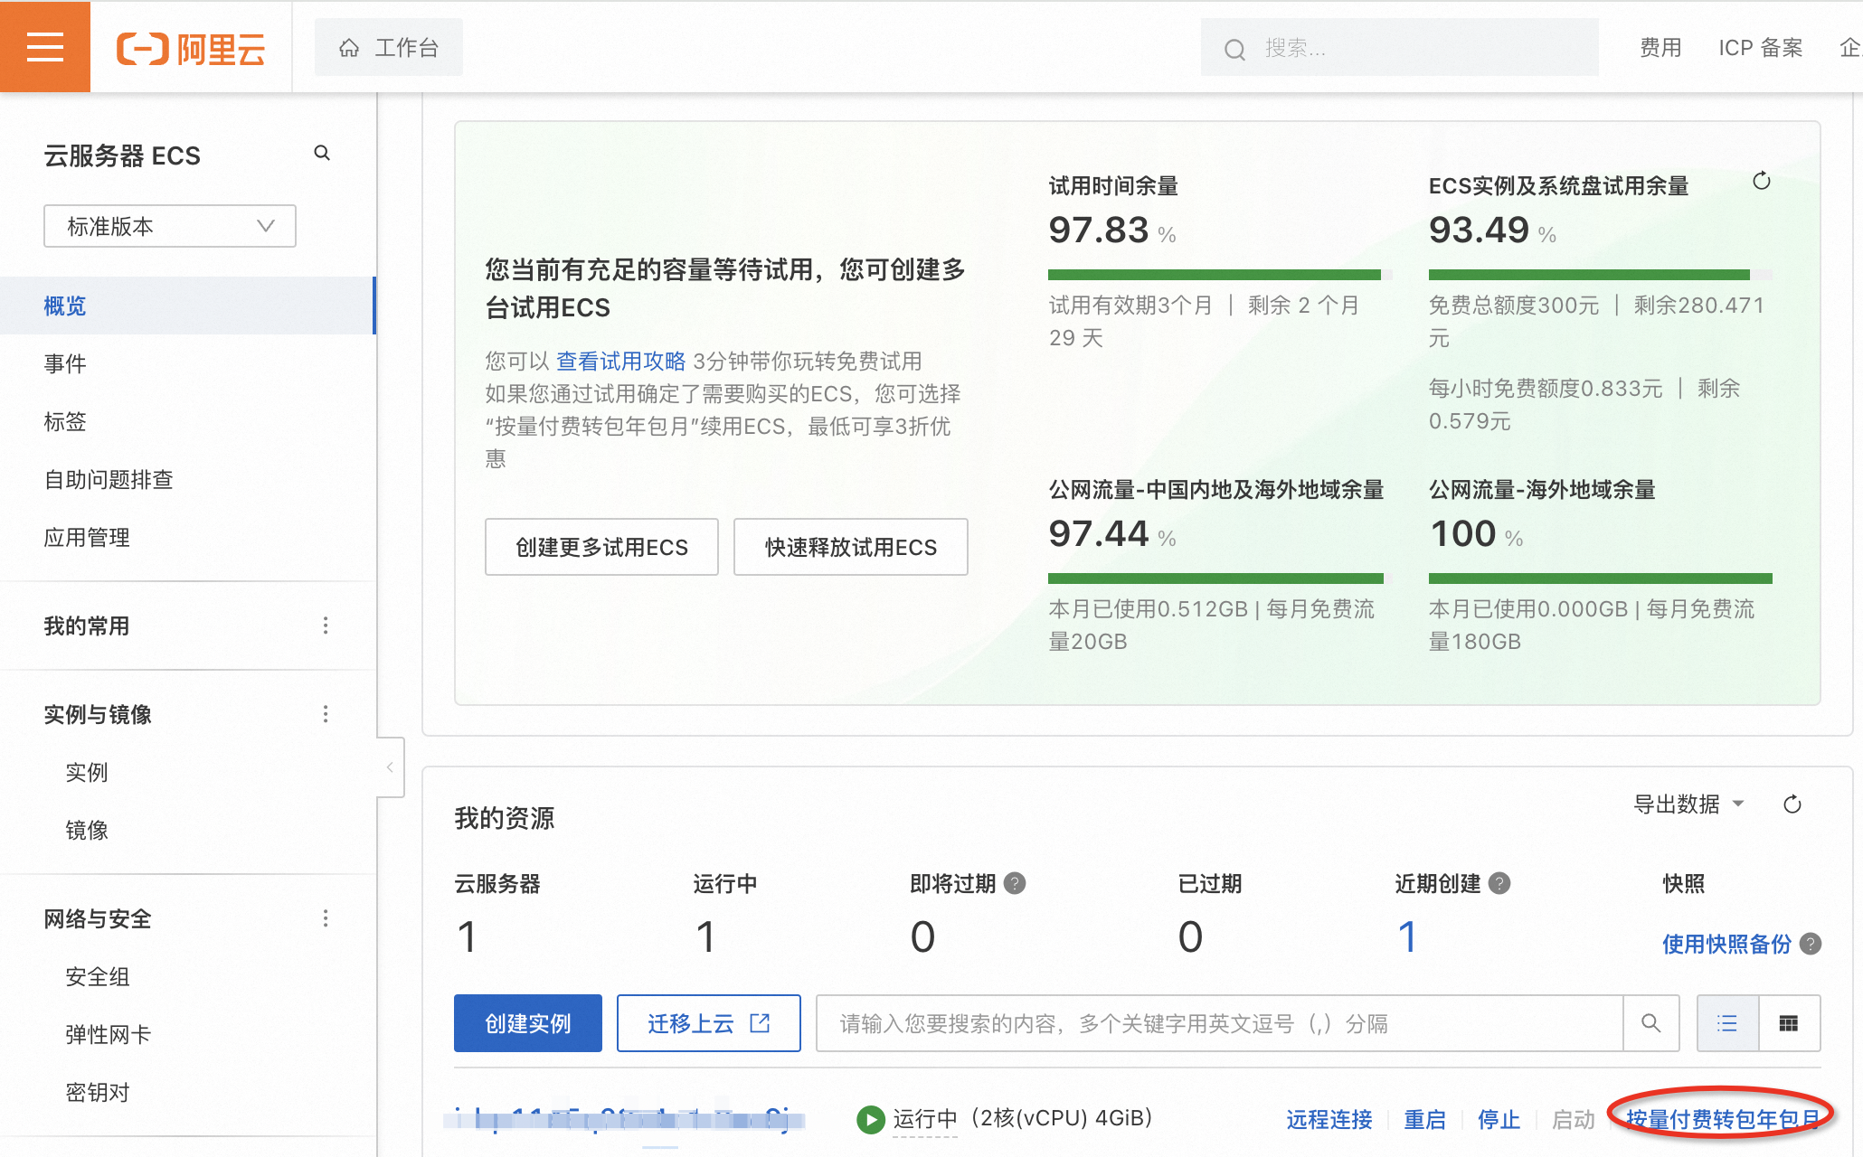This screenshot has width=1863, height=1157.
Task: Switch resources to list view
Action: click(1727, 1023)
